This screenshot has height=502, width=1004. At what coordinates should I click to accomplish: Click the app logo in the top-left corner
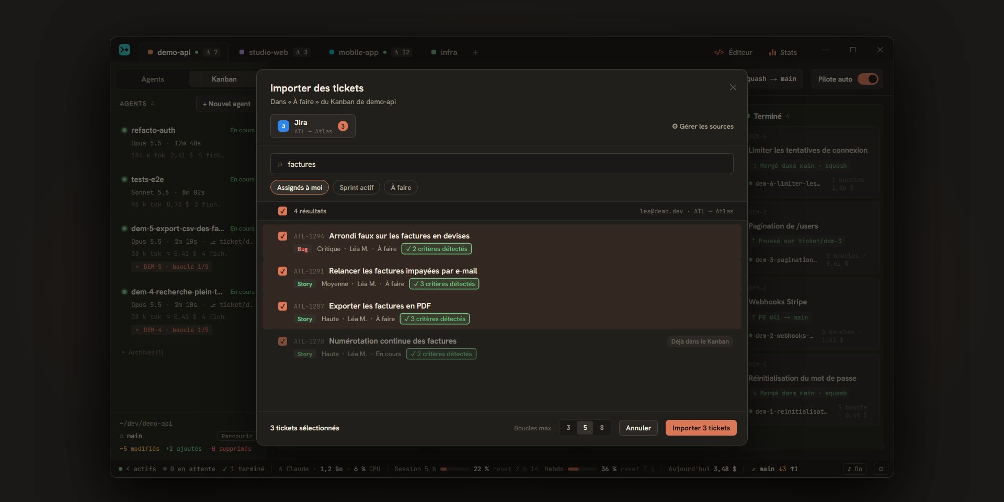pos(124,50)
